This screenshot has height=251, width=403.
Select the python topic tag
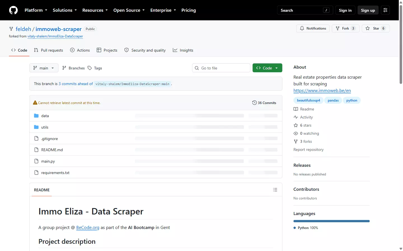point(352,100)
